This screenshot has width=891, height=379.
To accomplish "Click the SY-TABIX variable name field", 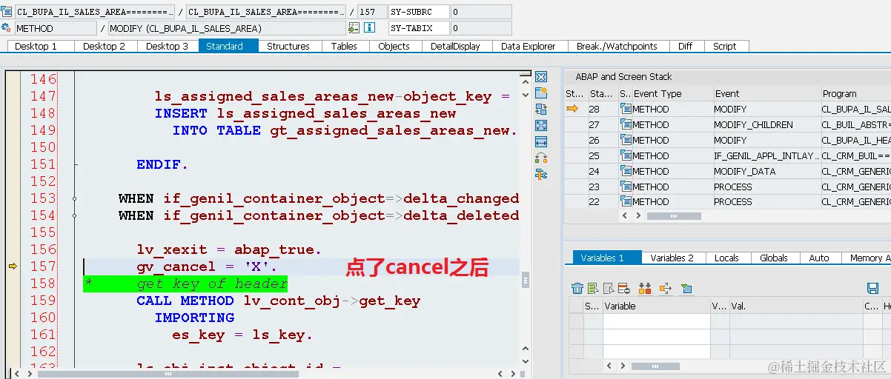I will (x=420, y=28).
